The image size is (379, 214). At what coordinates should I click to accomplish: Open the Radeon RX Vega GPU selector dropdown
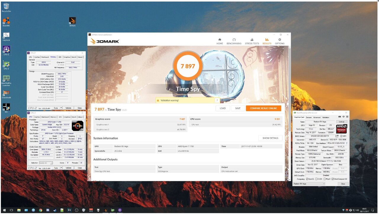point(309,184)
